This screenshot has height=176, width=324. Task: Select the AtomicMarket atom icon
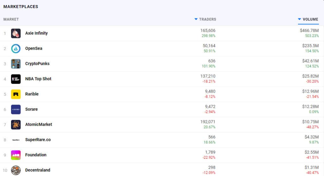(16, 124)
